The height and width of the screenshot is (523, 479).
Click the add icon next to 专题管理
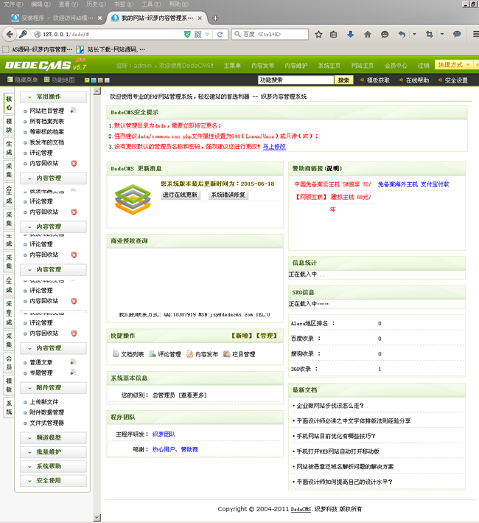[x=72, y=373]
